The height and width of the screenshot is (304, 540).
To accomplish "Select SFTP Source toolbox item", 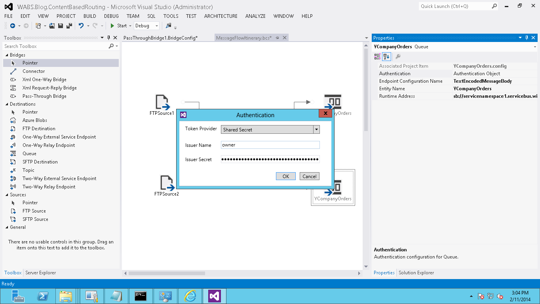I will [35, 219].
